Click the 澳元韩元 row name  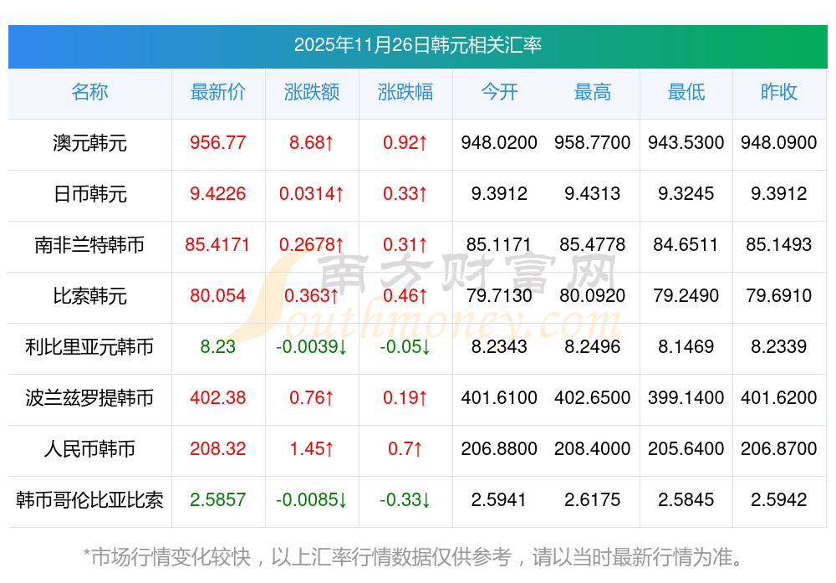(89, 143)
